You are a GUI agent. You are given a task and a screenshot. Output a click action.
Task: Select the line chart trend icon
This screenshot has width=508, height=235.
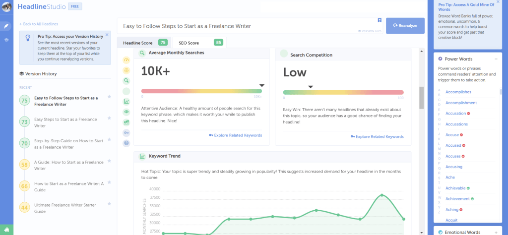click(126, 102)
